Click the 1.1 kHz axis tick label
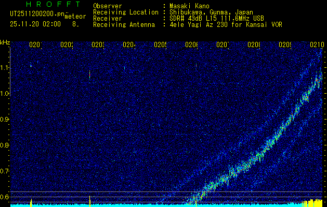327x207 pixels. [5, 68]
